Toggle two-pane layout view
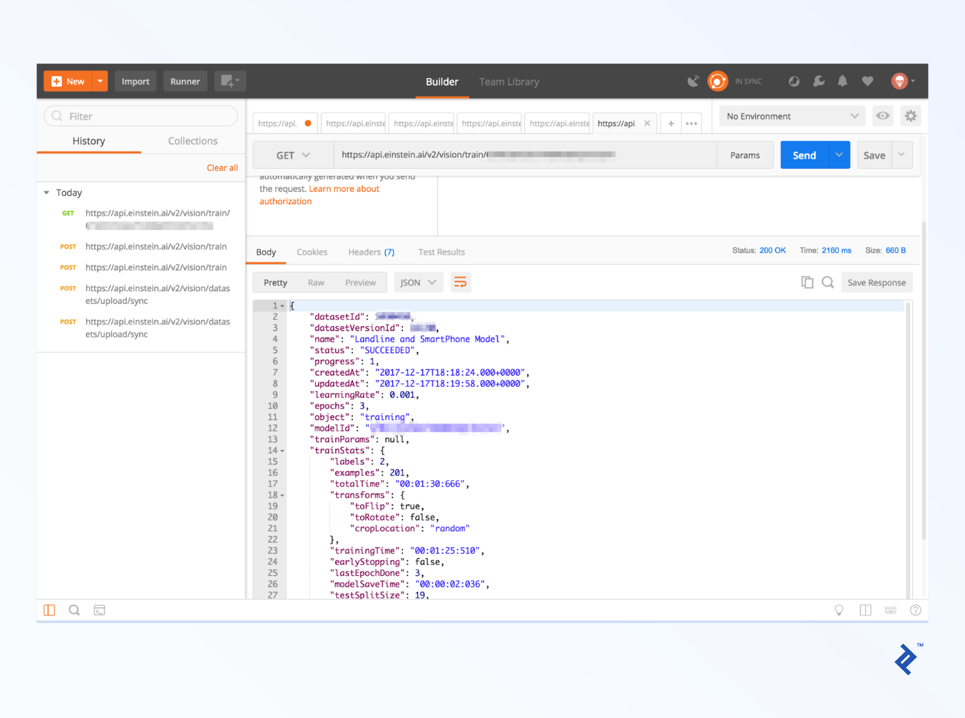Viewport: 965px width, 718px height. click(865, 610)
